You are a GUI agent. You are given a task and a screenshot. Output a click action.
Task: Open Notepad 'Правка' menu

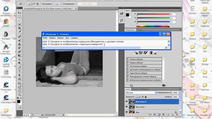(x=52, y=38)
